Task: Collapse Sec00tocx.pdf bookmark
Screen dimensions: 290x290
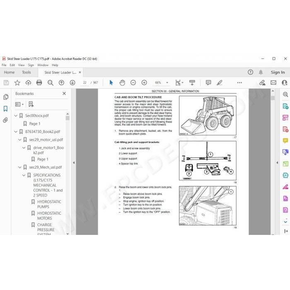Action: click(16, 116)
